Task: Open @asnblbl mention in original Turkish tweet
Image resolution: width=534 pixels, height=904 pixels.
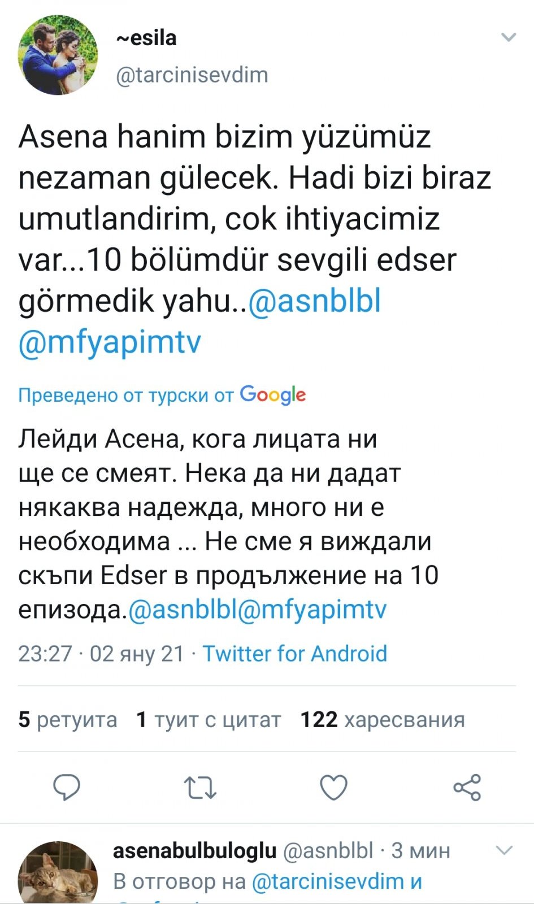Action: 314,301
